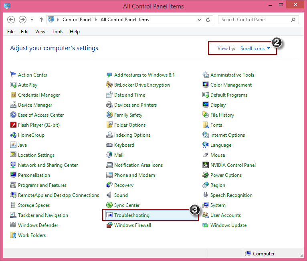Open the Tools menu
This screenshot has height=261, width=307.
(57, 32)
